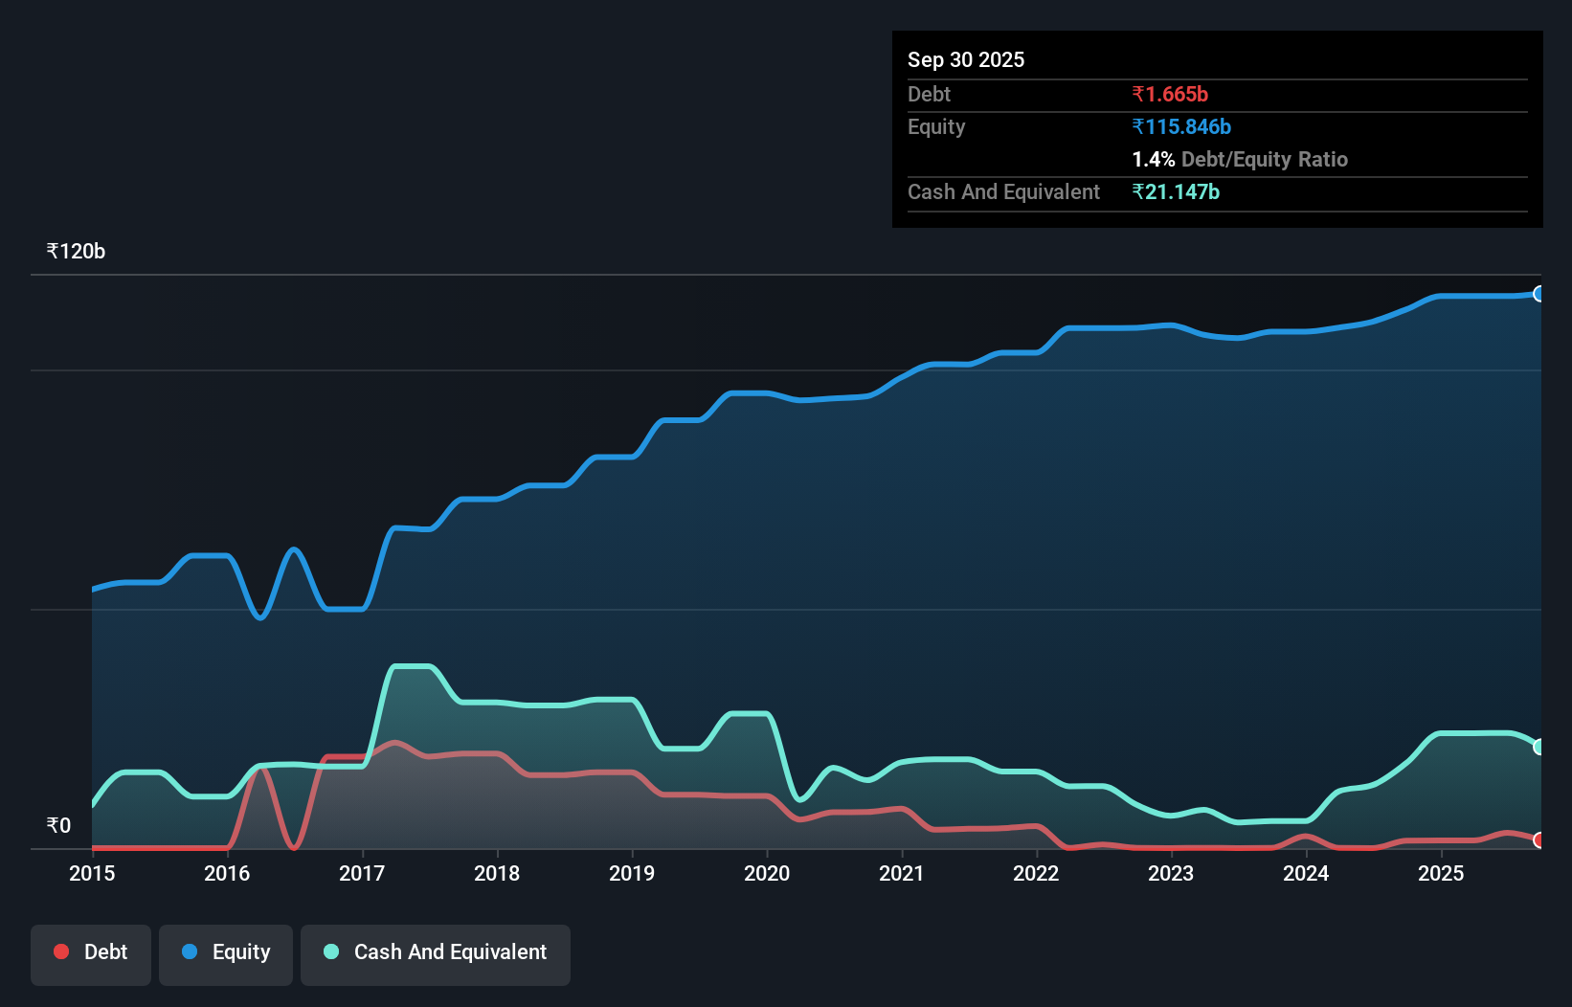Screen dimensions: 1572x1007
Task: Click the blue Equity endpoint marker on the chart
Action: click(x=1538, y=294)
